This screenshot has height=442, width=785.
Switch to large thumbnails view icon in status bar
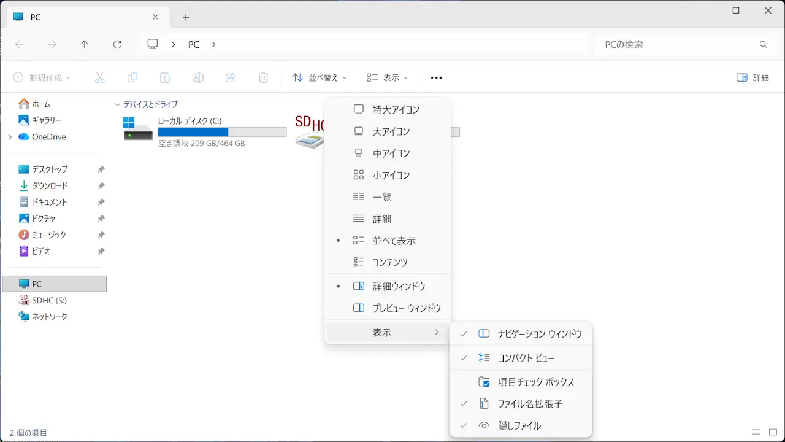tap(773, 433)
